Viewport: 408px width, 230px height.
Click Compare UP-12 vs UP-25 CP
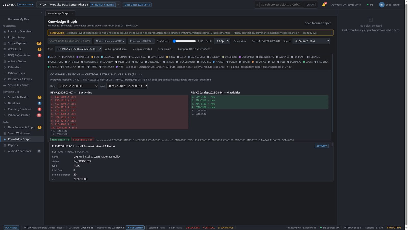tap(194, 49)
